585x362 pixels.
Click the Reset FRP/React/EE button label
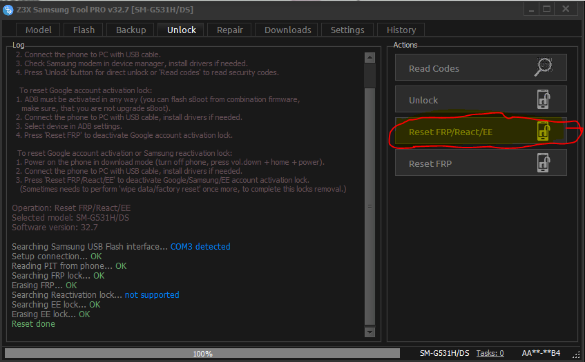tap(450, 132)
